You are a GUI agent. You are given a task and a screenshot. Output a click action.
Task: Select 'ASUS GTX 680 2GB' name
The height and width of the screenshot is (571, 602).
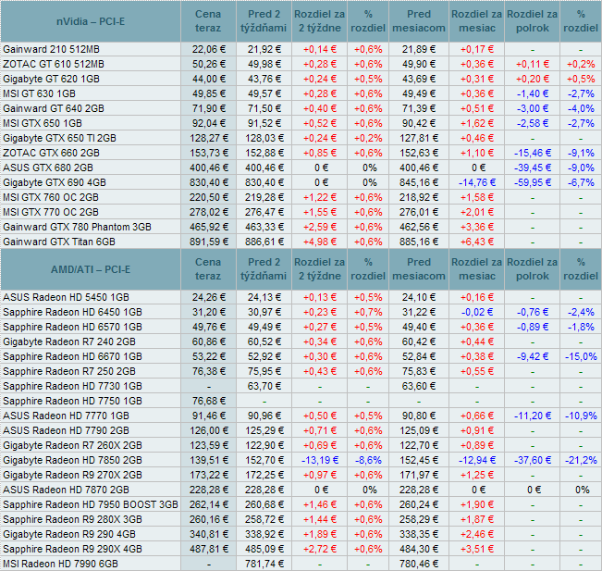(x=48, y=168)
